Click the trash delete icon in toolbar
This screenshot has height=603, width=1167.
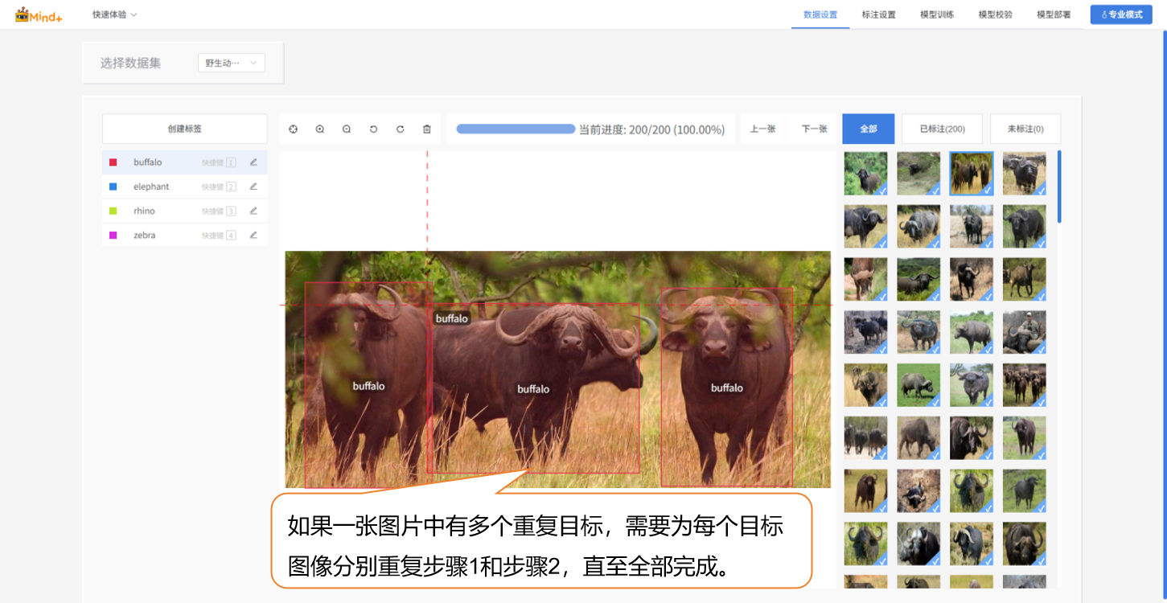(427, 129)
